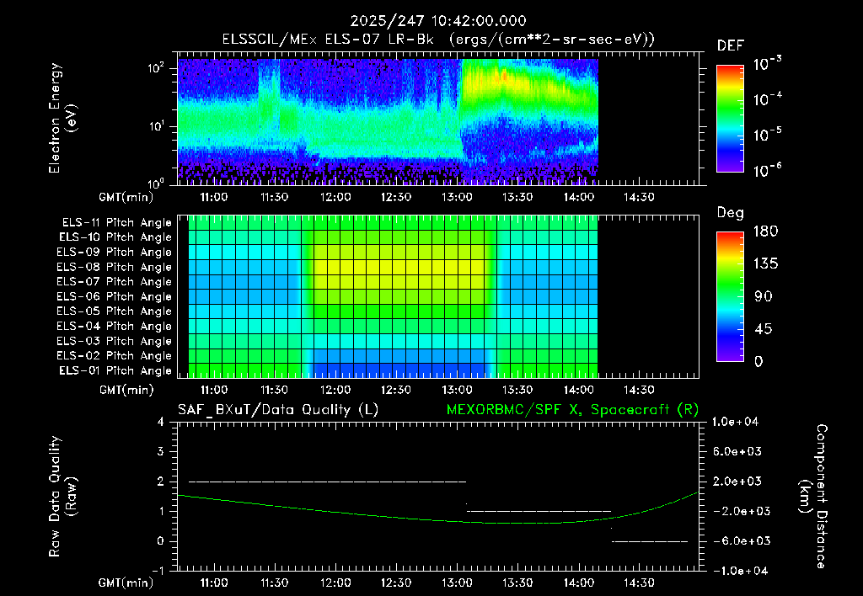Click the 6.0e+03 tick on Component Distance axis
The image size is (863, 596).
coord(737,451)
